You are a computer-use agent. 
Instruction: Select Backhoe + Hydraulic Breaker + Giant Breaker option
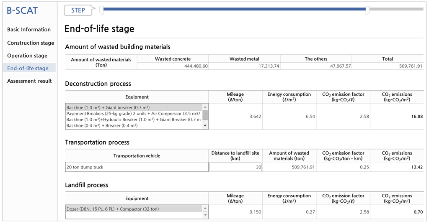(x=134, y=120)
